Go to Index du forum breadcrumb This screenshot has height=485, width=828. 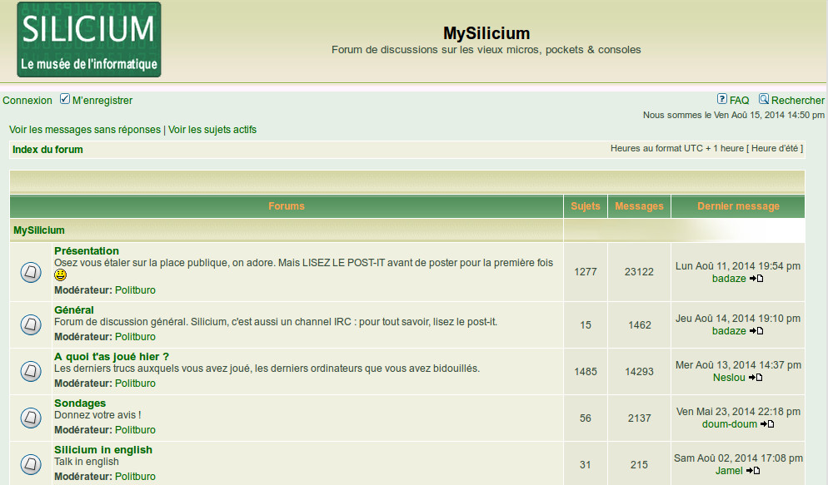[47, 150]
